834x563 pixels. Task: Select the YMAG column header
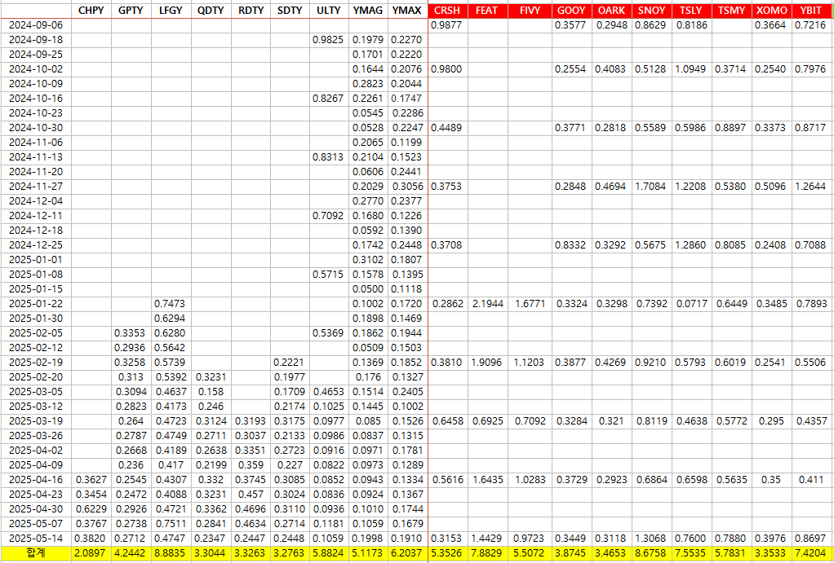point(368,11)
